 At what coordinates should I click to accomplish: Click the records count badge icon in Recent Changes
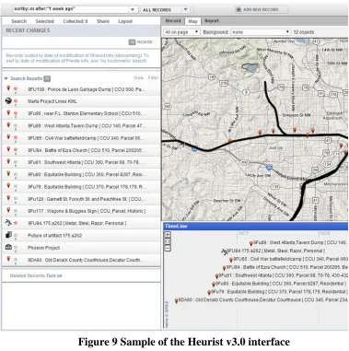132,42
